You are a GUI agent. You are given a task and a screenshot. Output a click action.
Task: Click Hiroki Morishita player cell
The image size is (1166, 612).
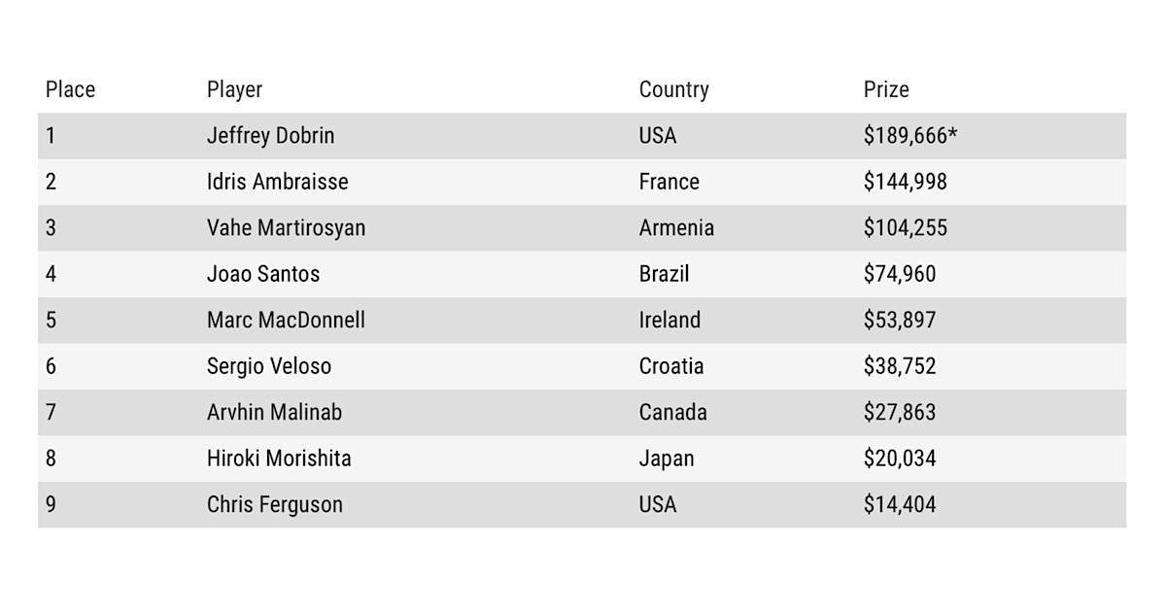point(279,458)
